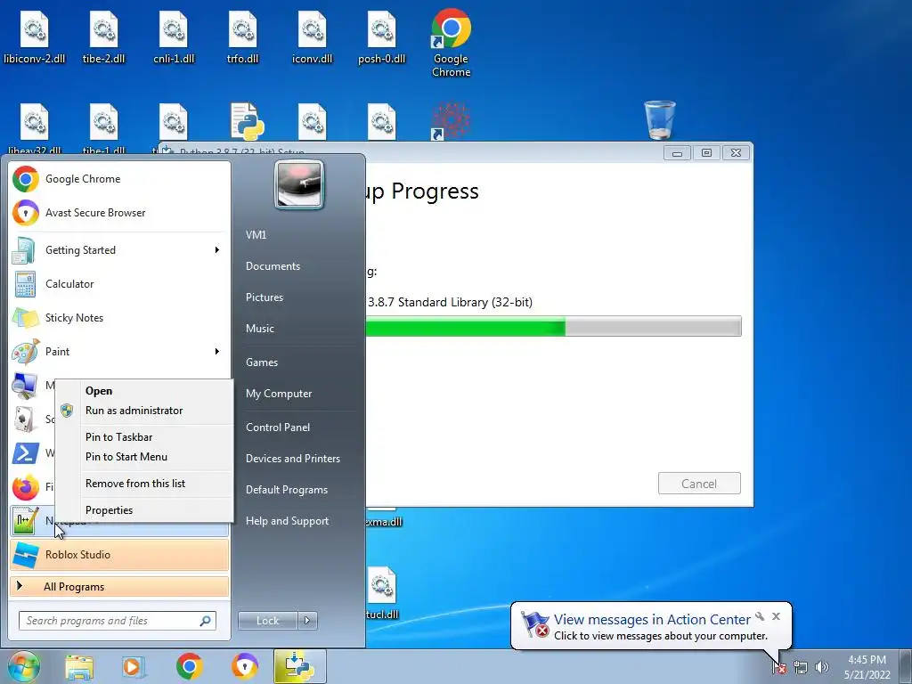Image resolution: width=912 pixels, height=684 pixels.
Task: Select posh-0.dll file on desktop
Action: pyautogui.click(x=381, y=37)
